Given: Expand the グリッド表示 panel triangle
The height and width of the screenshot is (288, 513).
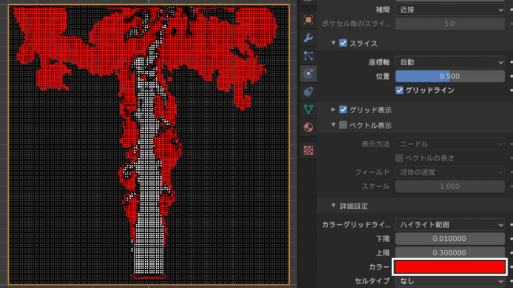Looking at the screenshot, I should click(x=333, y=109).
